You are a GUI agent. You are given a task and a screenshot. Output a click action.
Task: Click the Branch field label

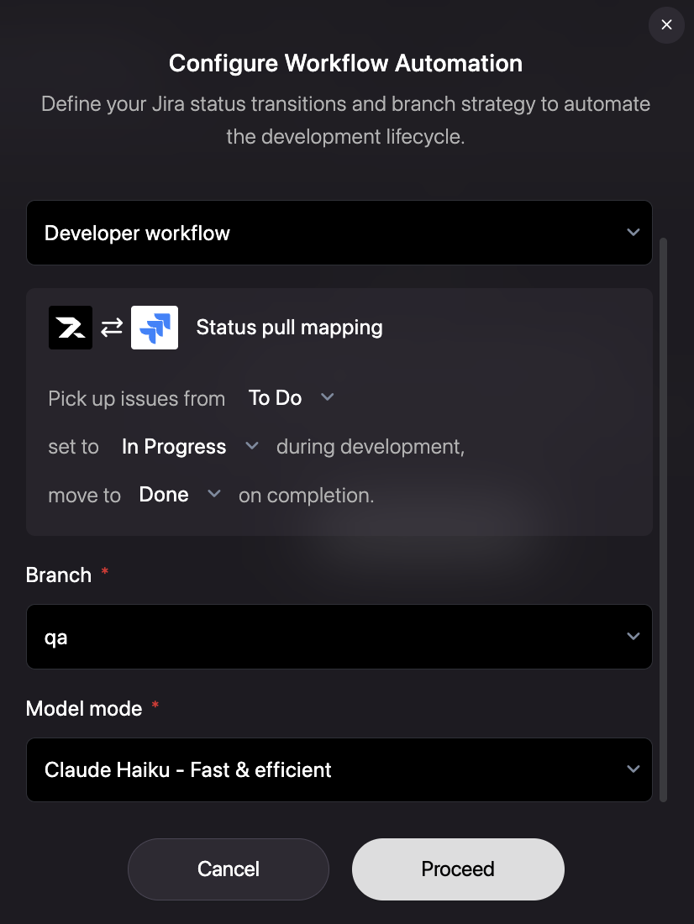coord(58,575)
